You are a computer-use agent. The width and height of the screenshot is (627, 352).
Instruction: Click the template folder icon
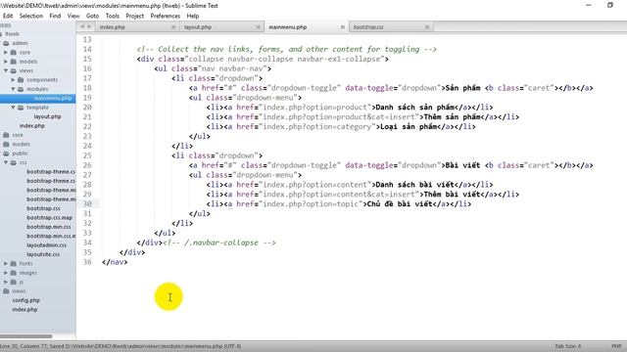pyautogui.click(x=21, y=108)
